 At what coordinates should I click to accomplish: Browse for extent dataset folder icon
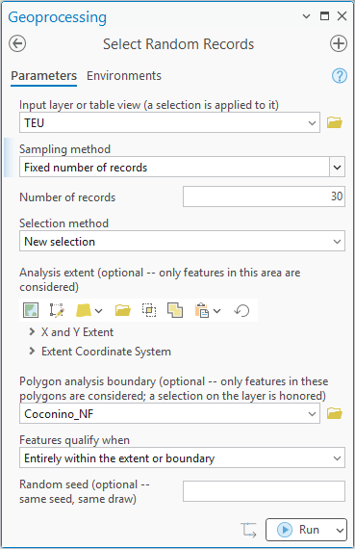(x=123, y=310)
